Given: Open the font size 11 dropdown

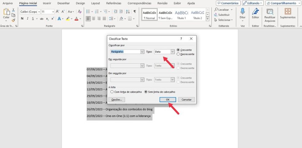Looking at the screenshot, I should pos(53,12).
